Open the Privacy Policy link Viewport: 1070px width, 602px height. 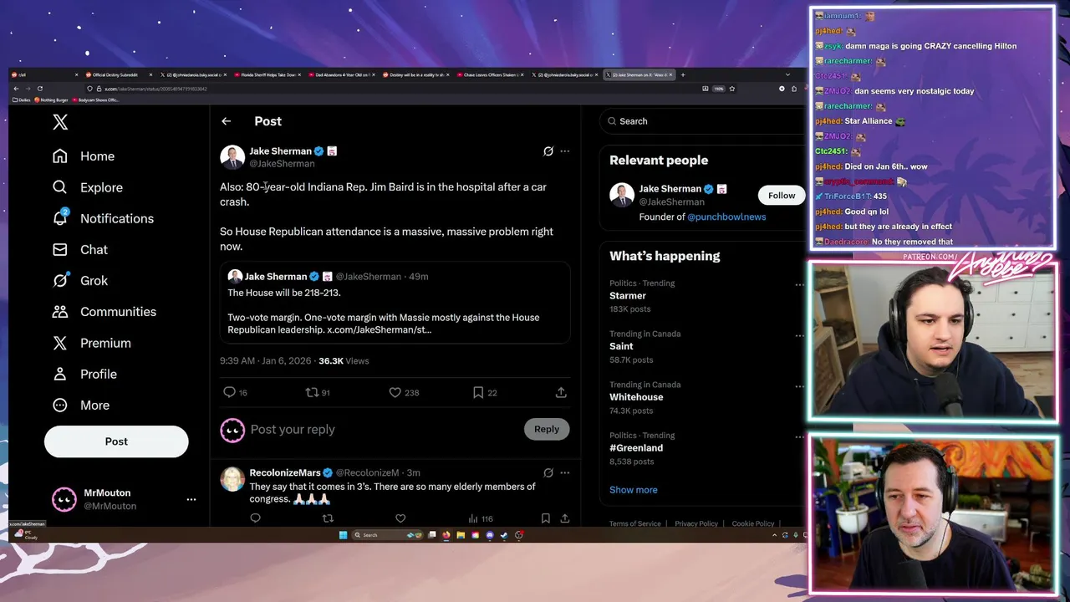click(x=696, y=523)
